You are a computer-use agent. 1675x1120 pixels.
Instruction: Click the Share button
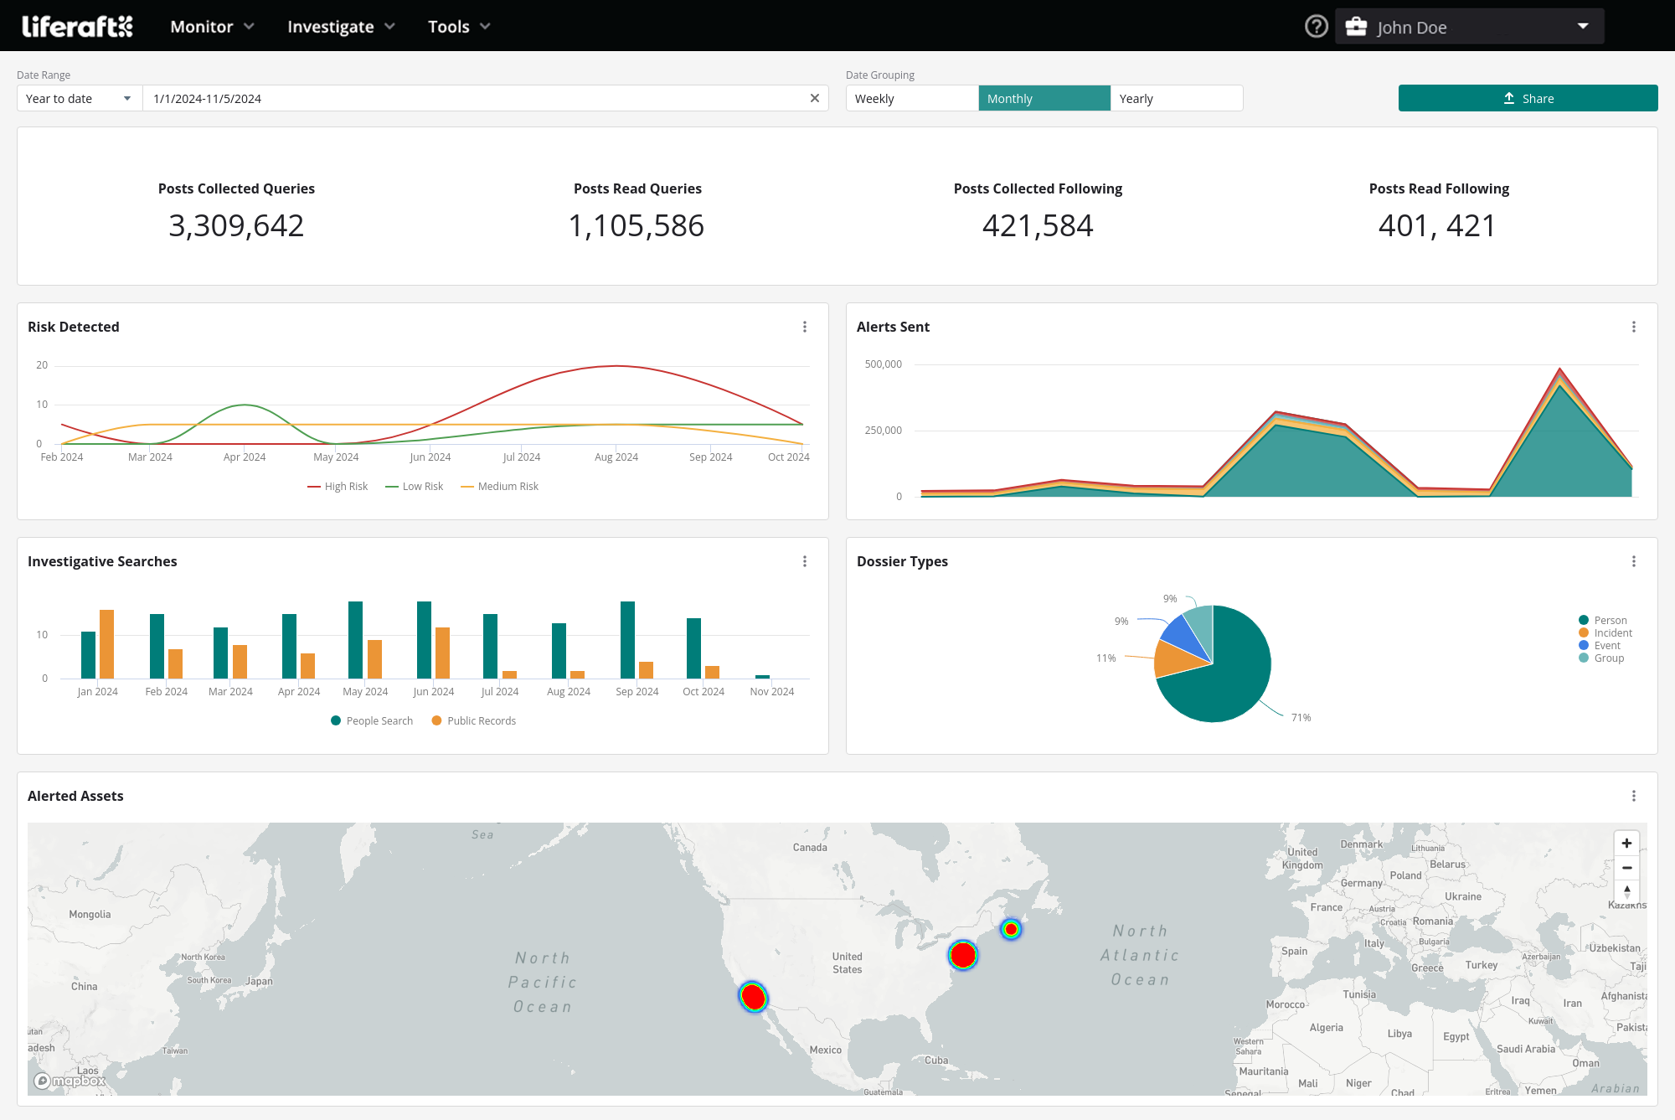click(x=1528, y=98)
